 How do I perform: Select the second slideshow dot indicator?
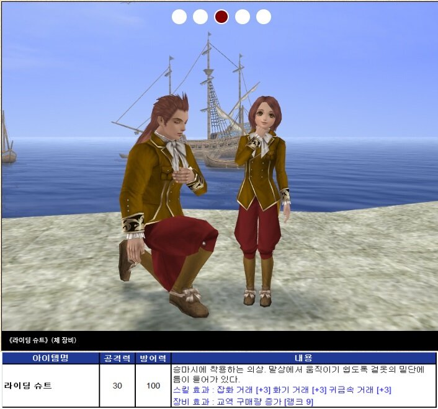coord(200,17)
